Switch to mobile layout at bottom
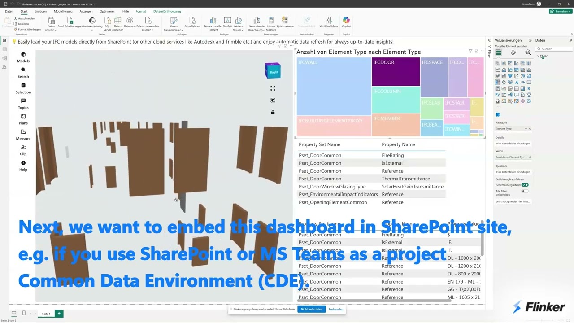This screenshot has width=574, height=323. pos(24,313)
